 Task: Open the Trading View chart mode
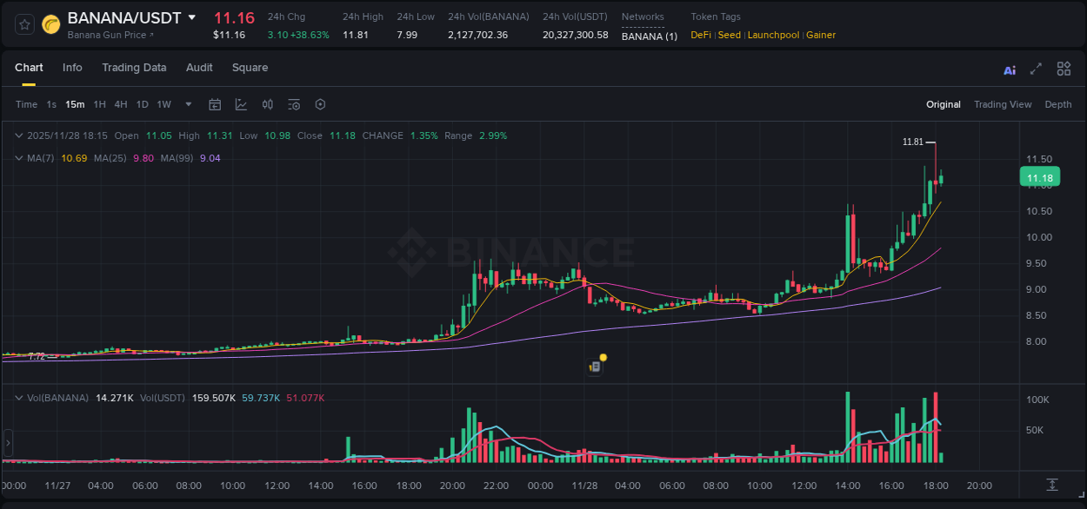[x=1003, y=104]
